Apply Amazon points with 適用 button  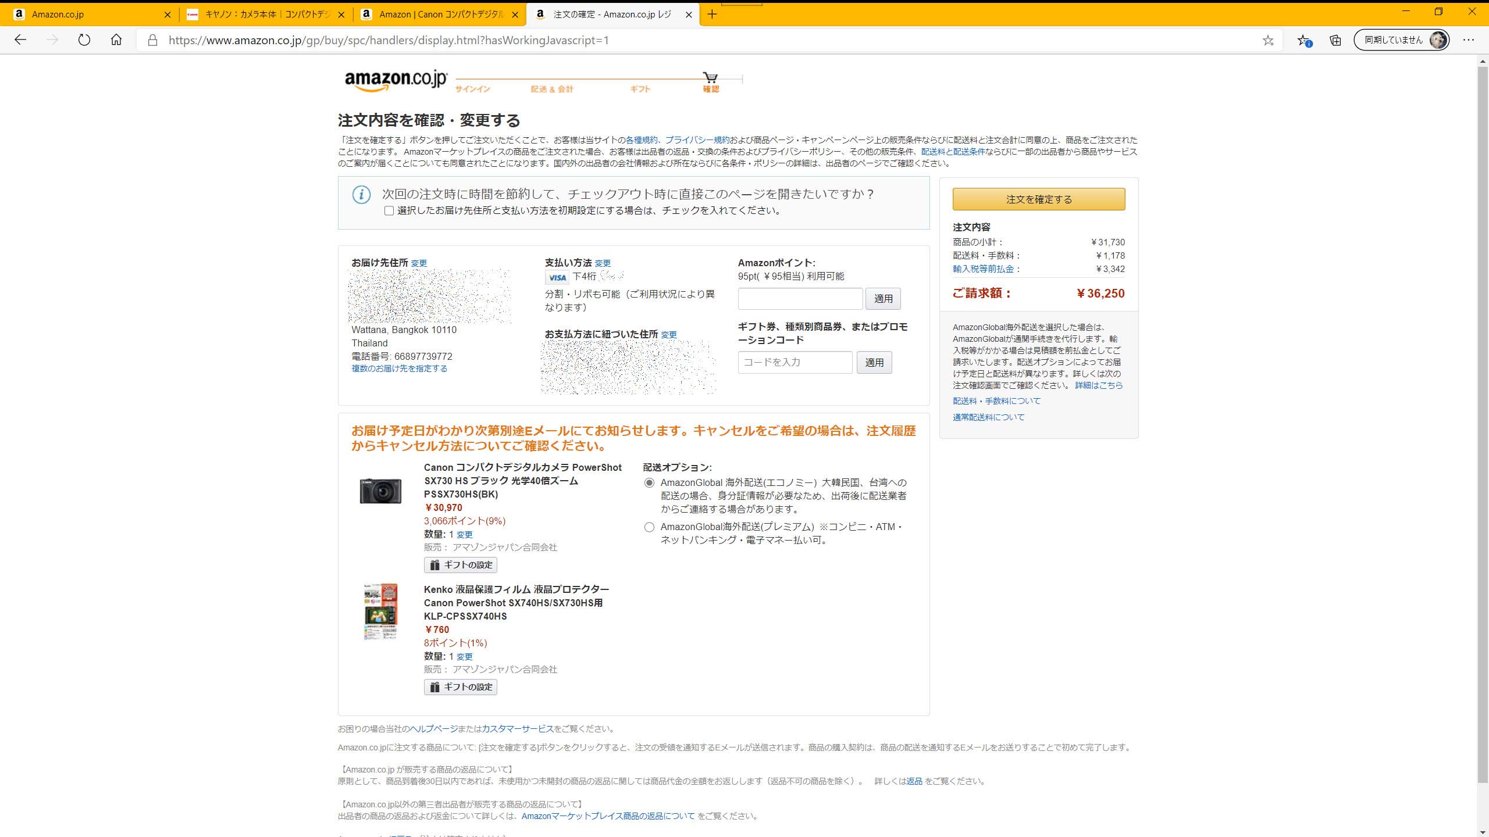[883, 299]
